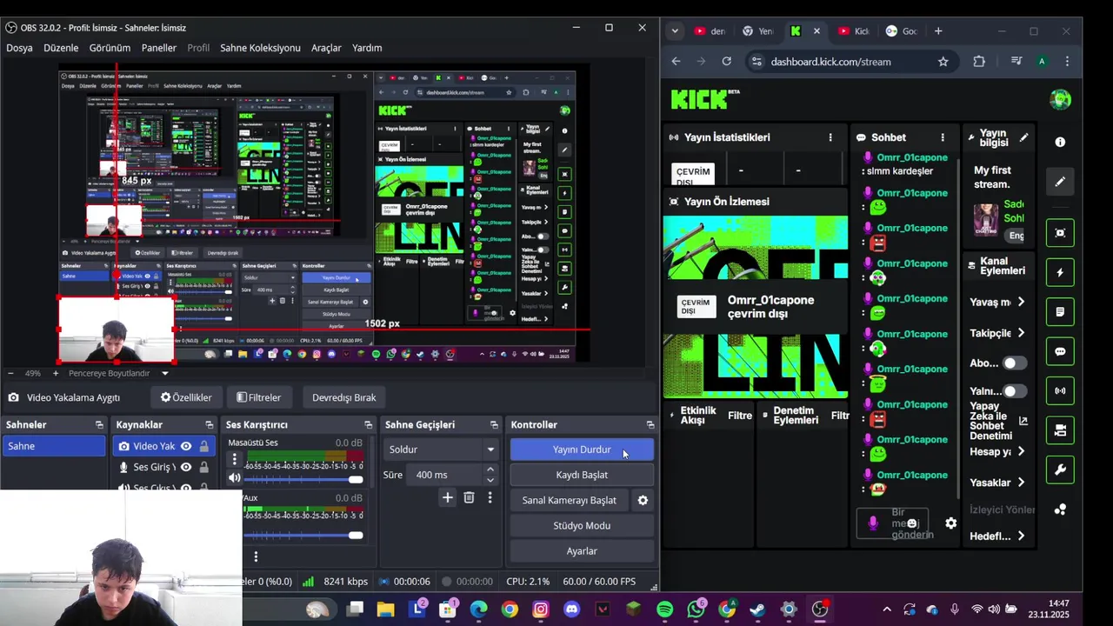Image resolution: width=1113 pixels, height=626 pixels.
Task: Expand Yasaklar option chevron
Action: [1021, 483]
